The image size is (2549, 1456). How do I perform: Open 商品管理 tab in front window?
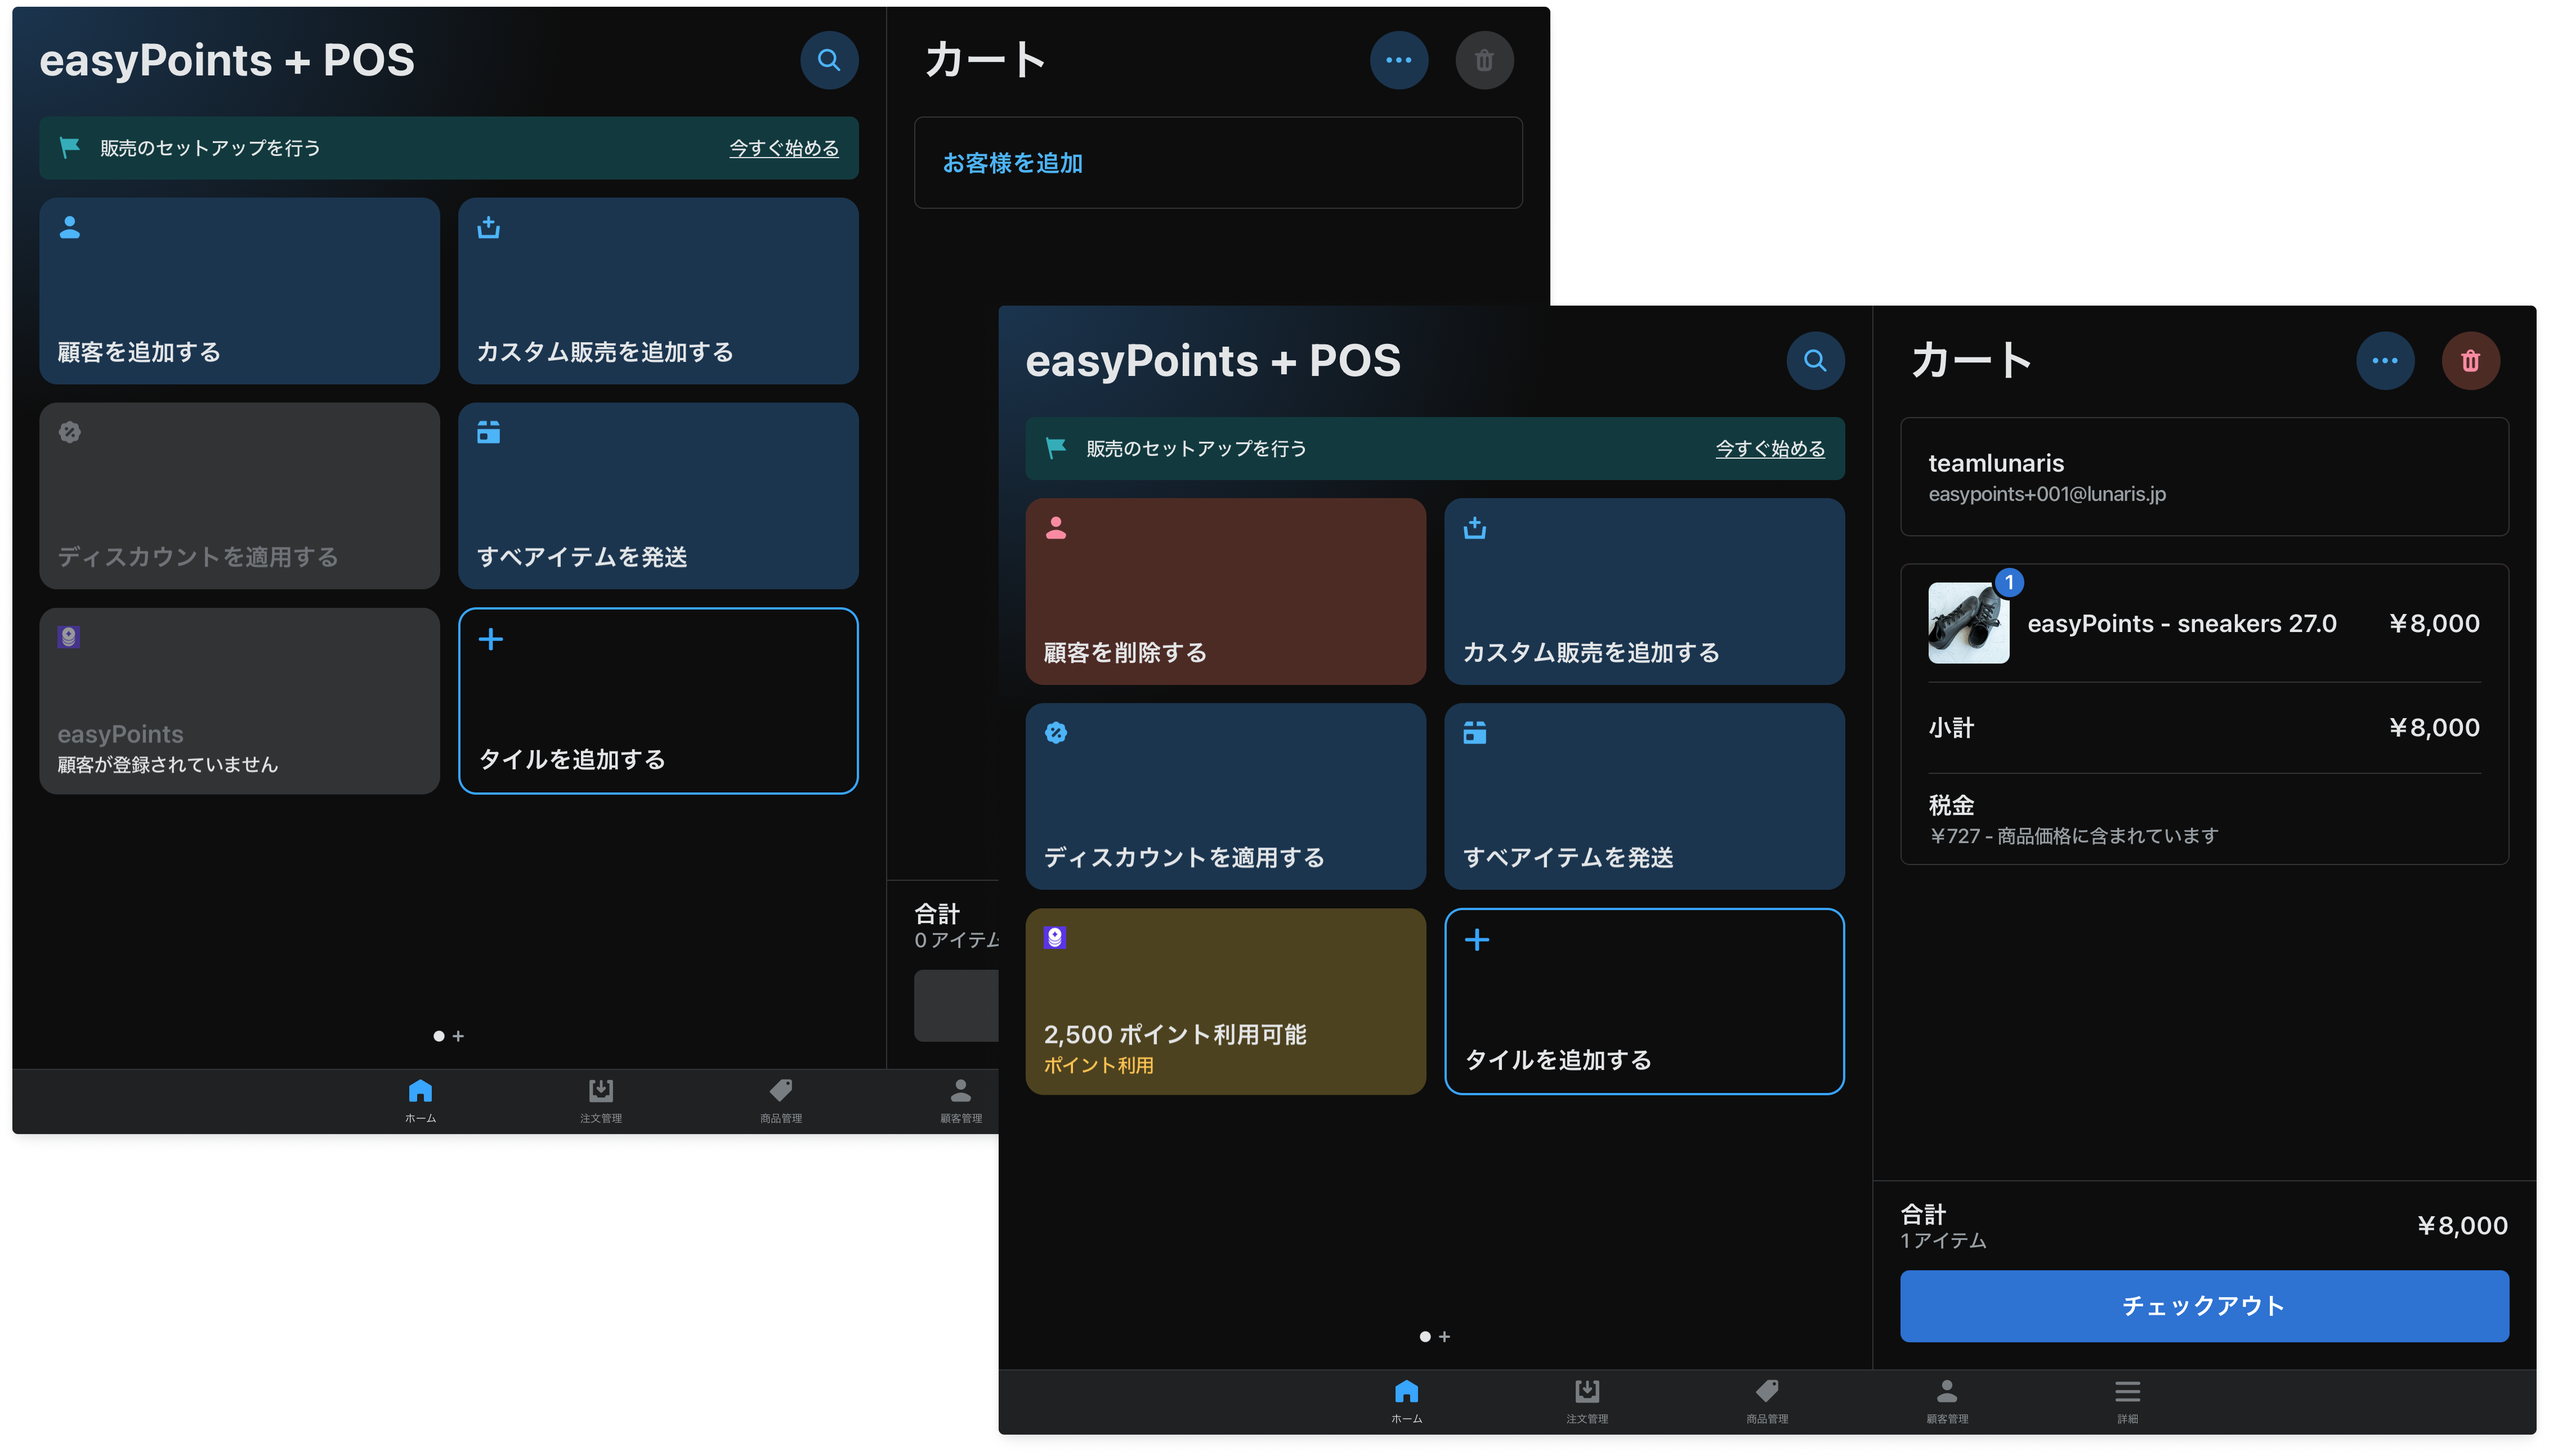pyautogui.click(x=1766, y=1402)
